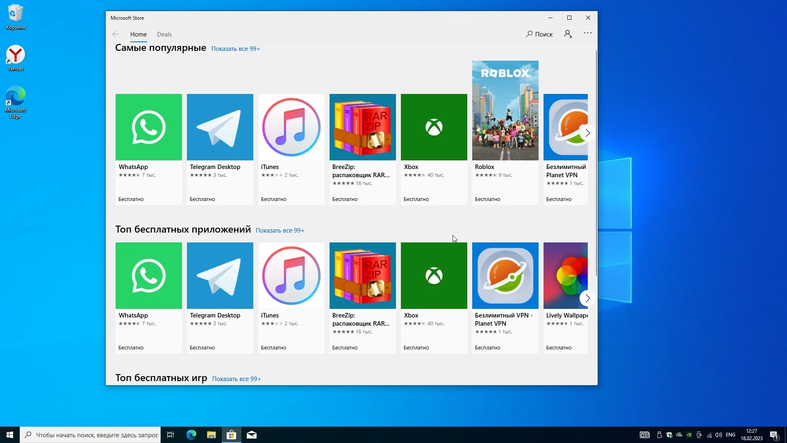The width and height of the screenshot is (787, 443).
Task: Click the user account sign-in icon
Action: 568,34
